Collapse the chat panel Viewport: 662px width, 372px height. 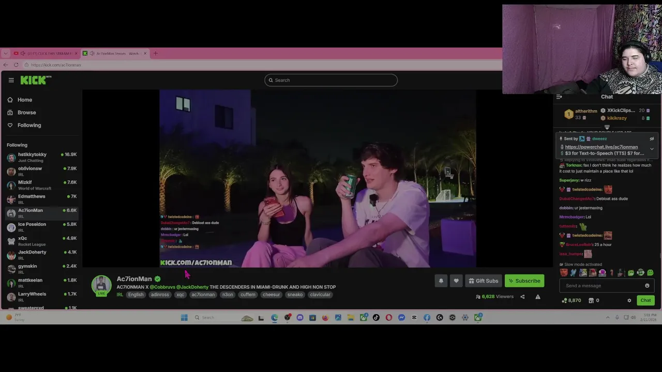click(x=559, y=97)
